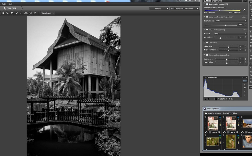Viewport: 252px width, 156px height.
Task: Rotate thumbnail 2 counterclockwise
Action: [x=224, y=132]
